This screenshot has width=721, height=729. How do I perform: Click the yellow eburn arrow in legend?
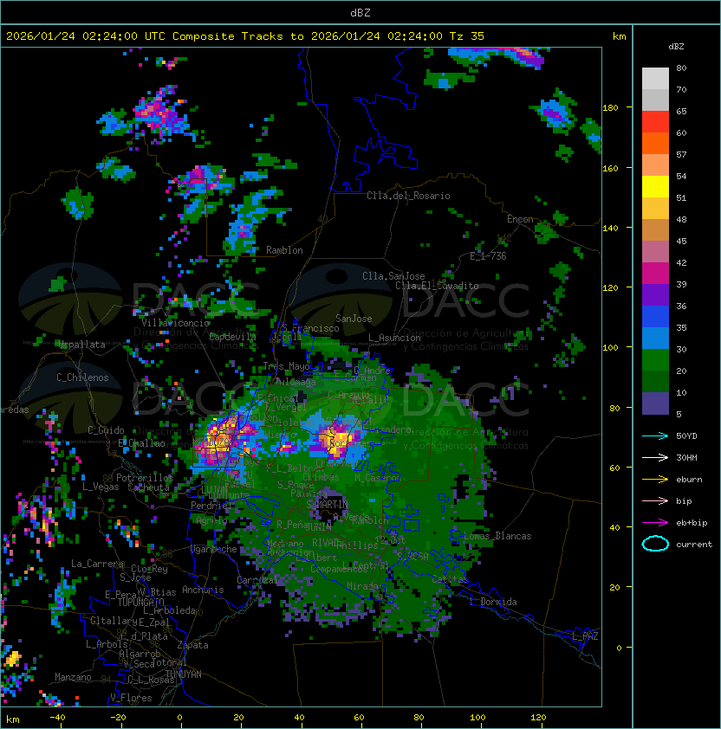point(655,480)
